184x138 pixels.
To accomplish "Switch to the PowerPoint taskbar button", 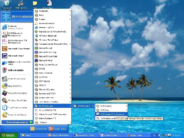I will click(x=59, y=135).
